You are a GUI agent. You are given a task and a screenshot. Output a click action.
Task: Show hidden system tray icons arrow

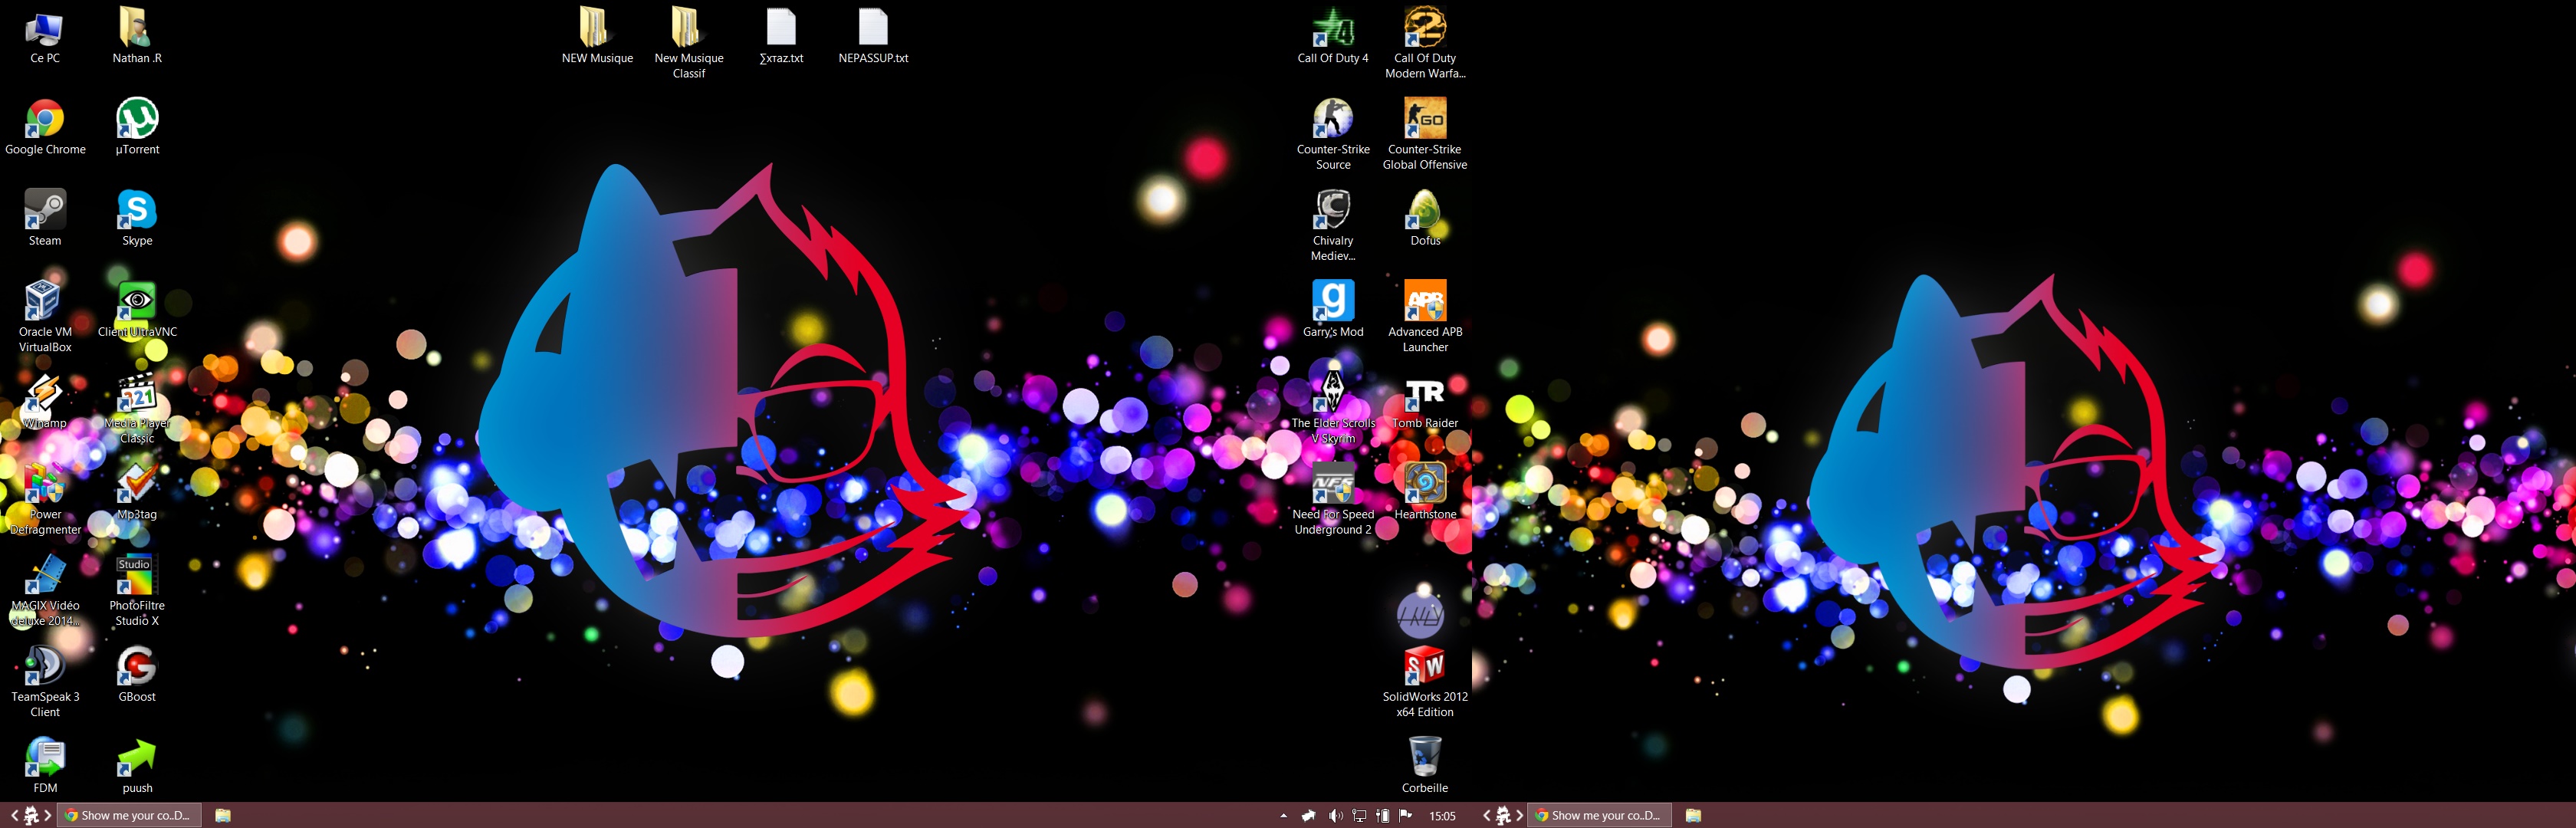click(x=1283, y=816)
